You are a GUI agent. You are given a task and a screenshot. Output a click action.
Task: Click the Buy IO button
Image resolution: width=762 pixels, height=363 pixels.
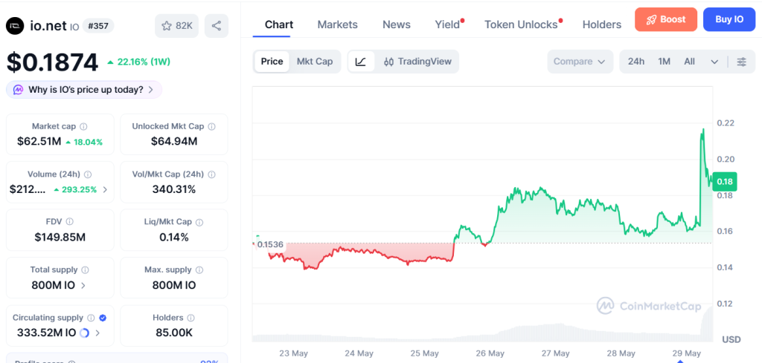729,19
